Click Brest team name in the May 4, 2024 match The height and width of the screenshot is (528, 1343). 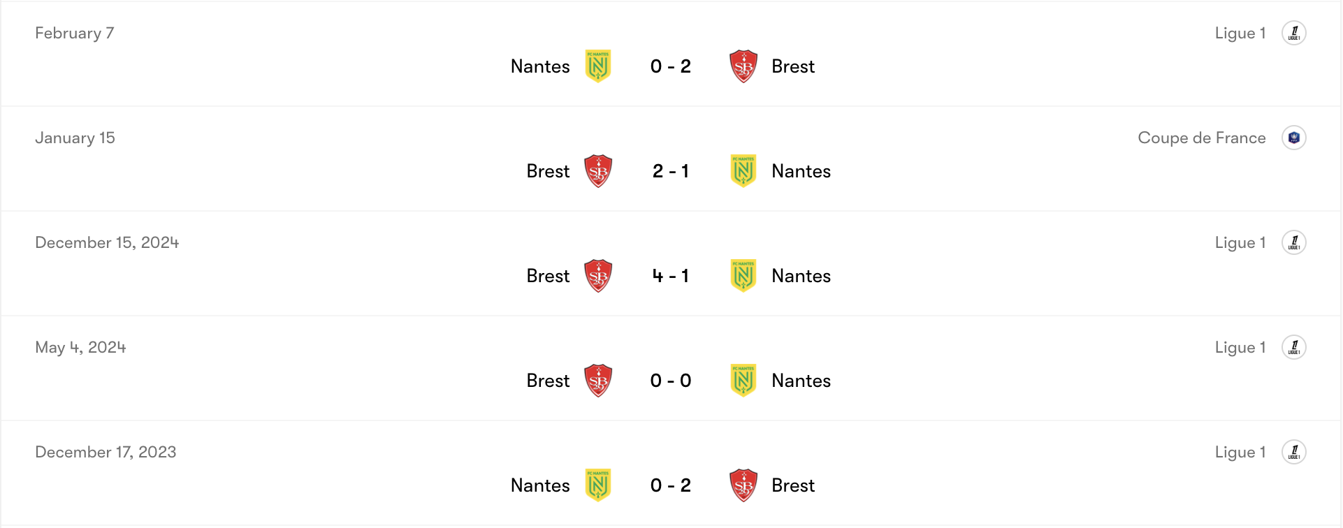548,381
